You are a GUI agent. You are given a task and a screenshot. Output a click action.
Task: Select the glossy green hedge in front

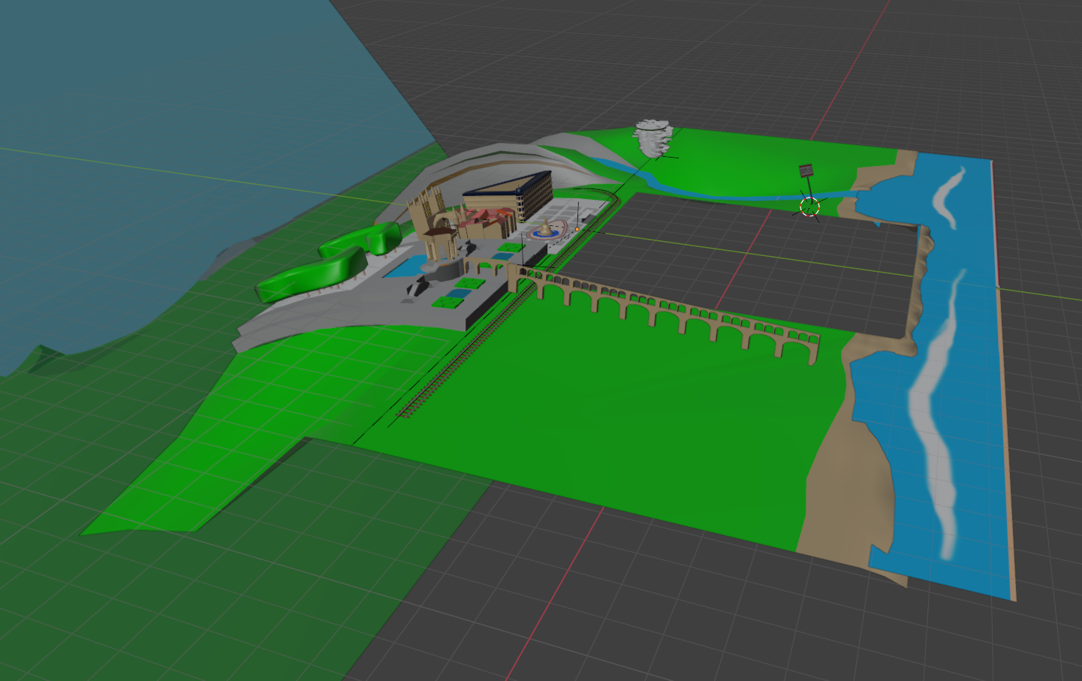310,276
